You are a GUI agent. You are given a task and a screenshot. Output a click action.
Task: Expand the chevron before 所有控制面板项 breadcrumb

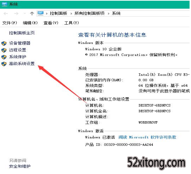[x=71, y=14]
